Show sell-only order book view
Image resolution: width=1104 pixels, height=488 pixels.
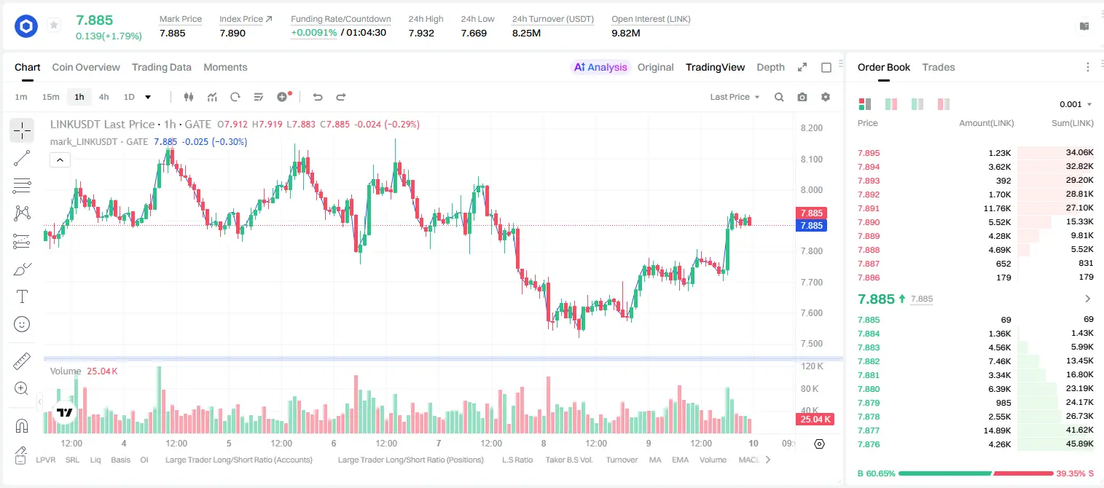[944, 104]
